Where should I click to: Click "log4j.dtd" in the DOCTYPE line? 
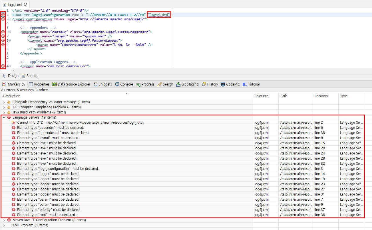click(x=159, y=15)
